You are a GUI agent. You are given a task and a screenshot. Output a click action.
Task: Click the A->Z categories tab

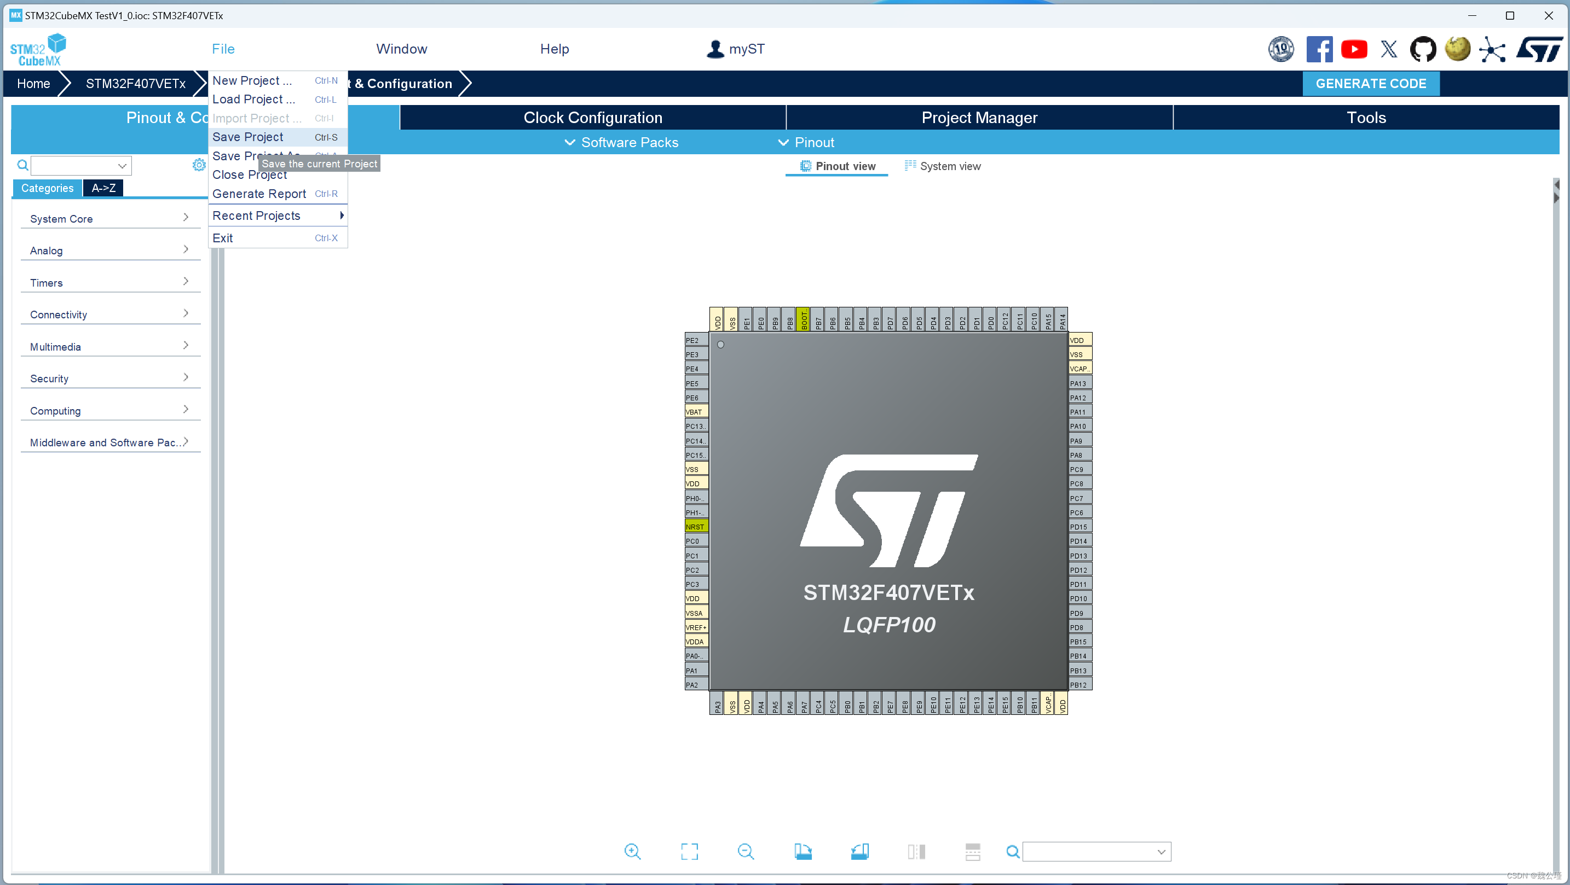click(x=101, y=188)
